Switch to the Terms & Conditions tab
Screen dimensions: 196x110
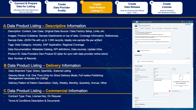(x=159, y=28)
